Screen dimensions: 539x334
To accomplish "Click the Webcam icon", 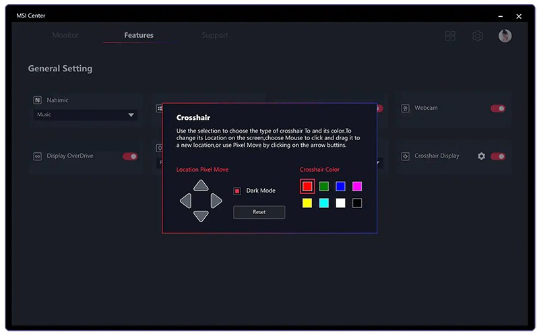I will 406,108.
